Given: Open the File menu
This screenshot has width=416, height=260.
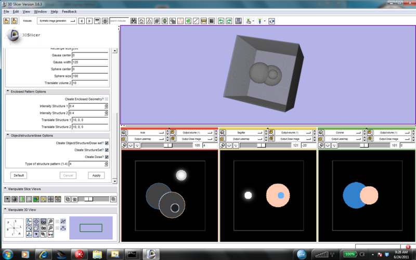Looking at the screenshot, I should coord(6,11).
